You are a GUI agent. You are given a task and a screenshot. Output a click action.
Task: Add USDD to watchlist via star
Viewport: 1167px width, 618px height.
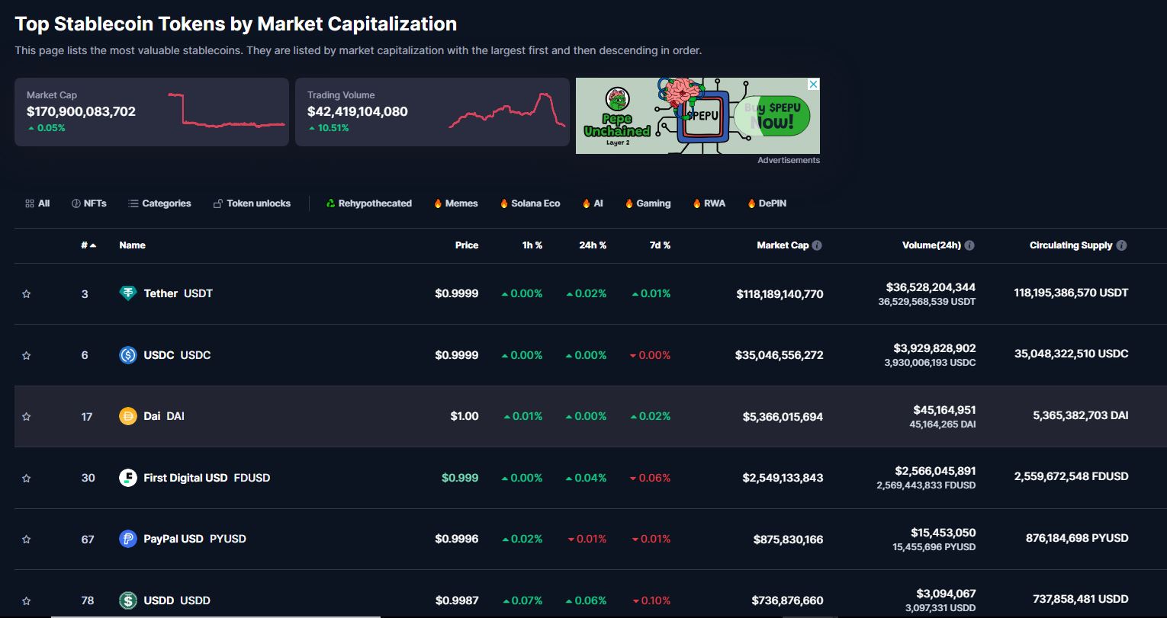pos(27,600)
